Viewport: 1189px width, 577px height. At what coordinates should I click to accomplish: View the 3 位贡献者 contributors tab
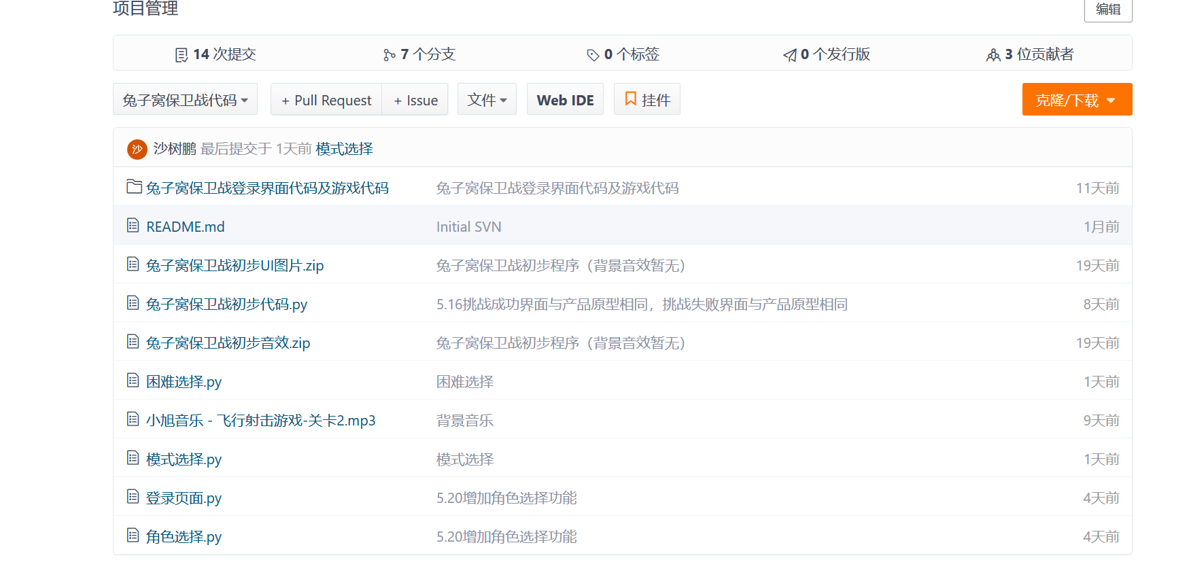pyautogui.click(x=1030, y=54)
